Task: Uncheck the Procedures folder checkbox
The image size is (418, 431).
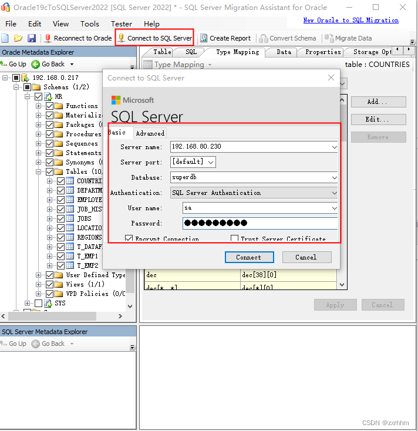Action: click(49, 134)
